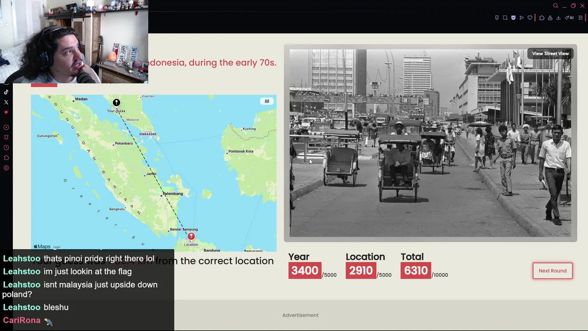Open the downloads toolbar icon

pyautogui.click(x=558, y=18)
